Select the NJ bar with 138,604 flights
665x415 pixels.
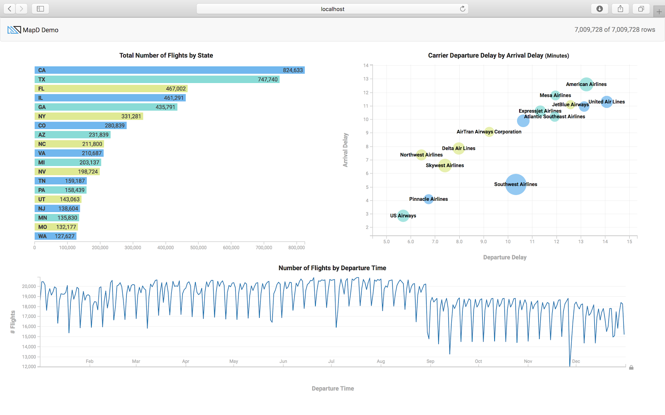pos(57,208)
